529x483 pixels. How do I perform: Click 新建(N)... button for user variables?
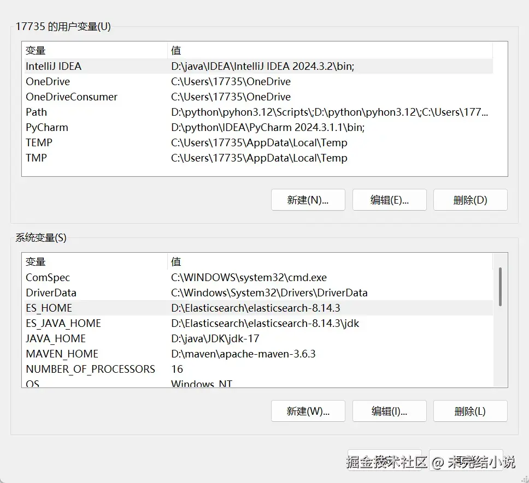coord(308,200)
